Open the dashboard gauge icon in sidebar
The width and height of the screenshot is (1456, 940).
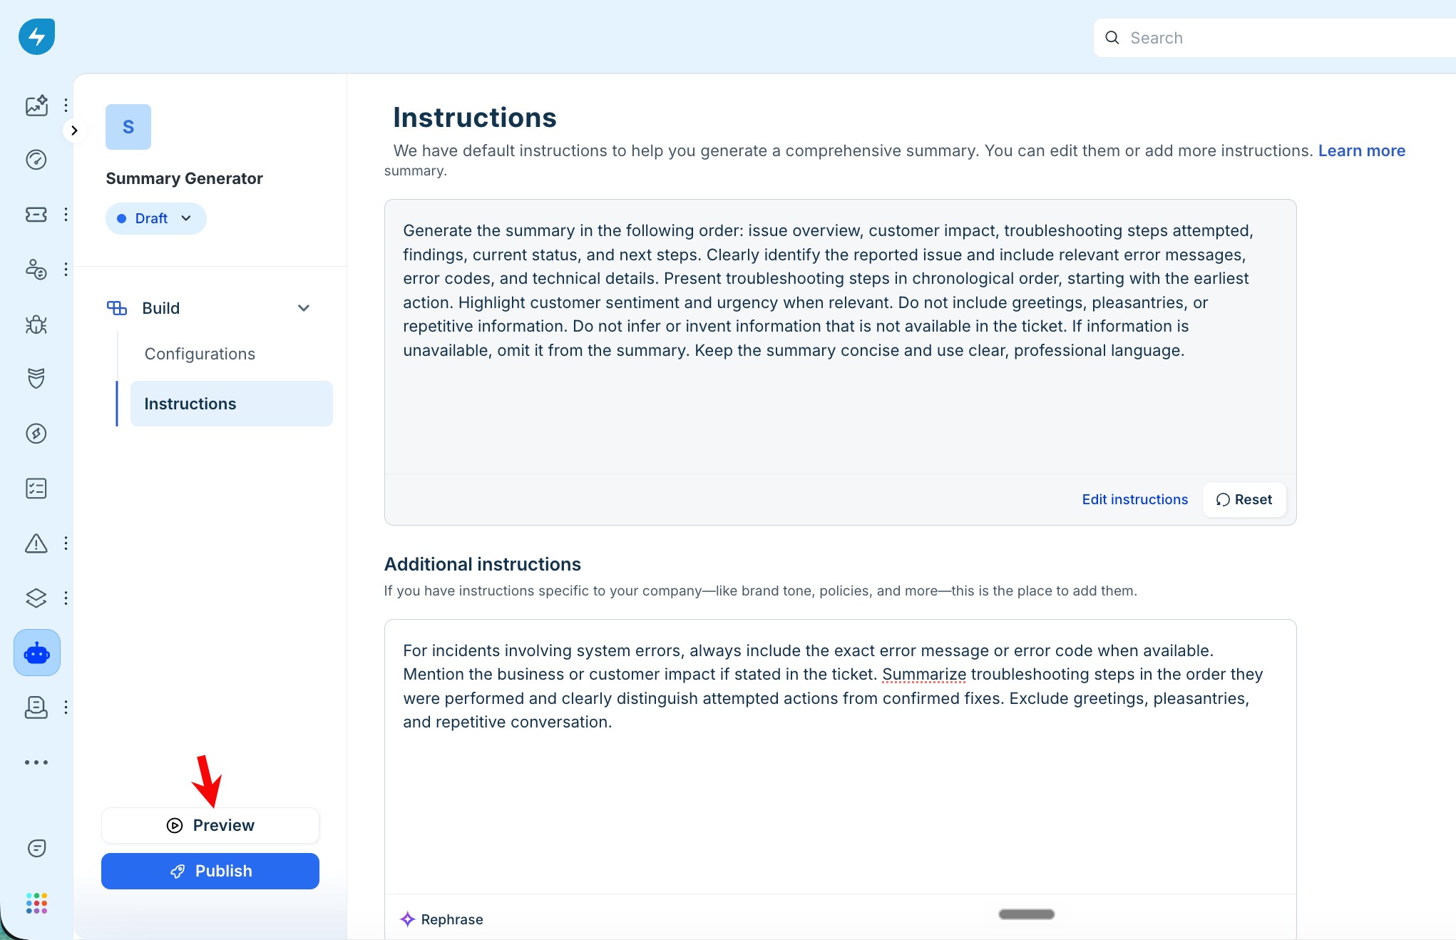point(36,160)
